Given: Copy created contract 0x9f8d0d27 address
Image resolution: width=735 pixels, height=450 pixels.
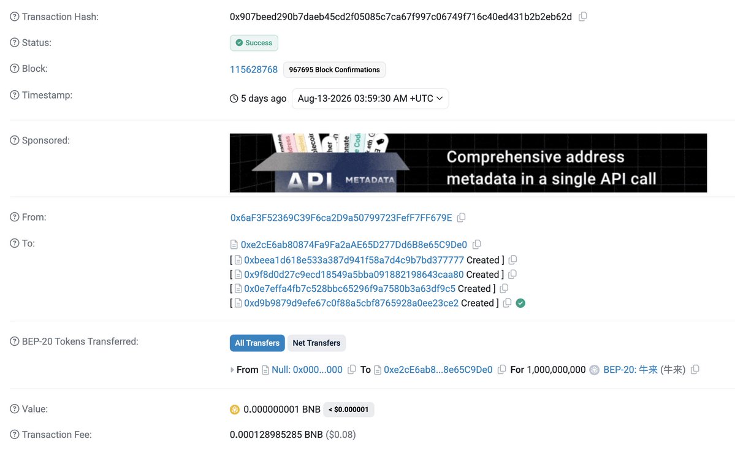Looking at the screenshot, I should 512,274.
